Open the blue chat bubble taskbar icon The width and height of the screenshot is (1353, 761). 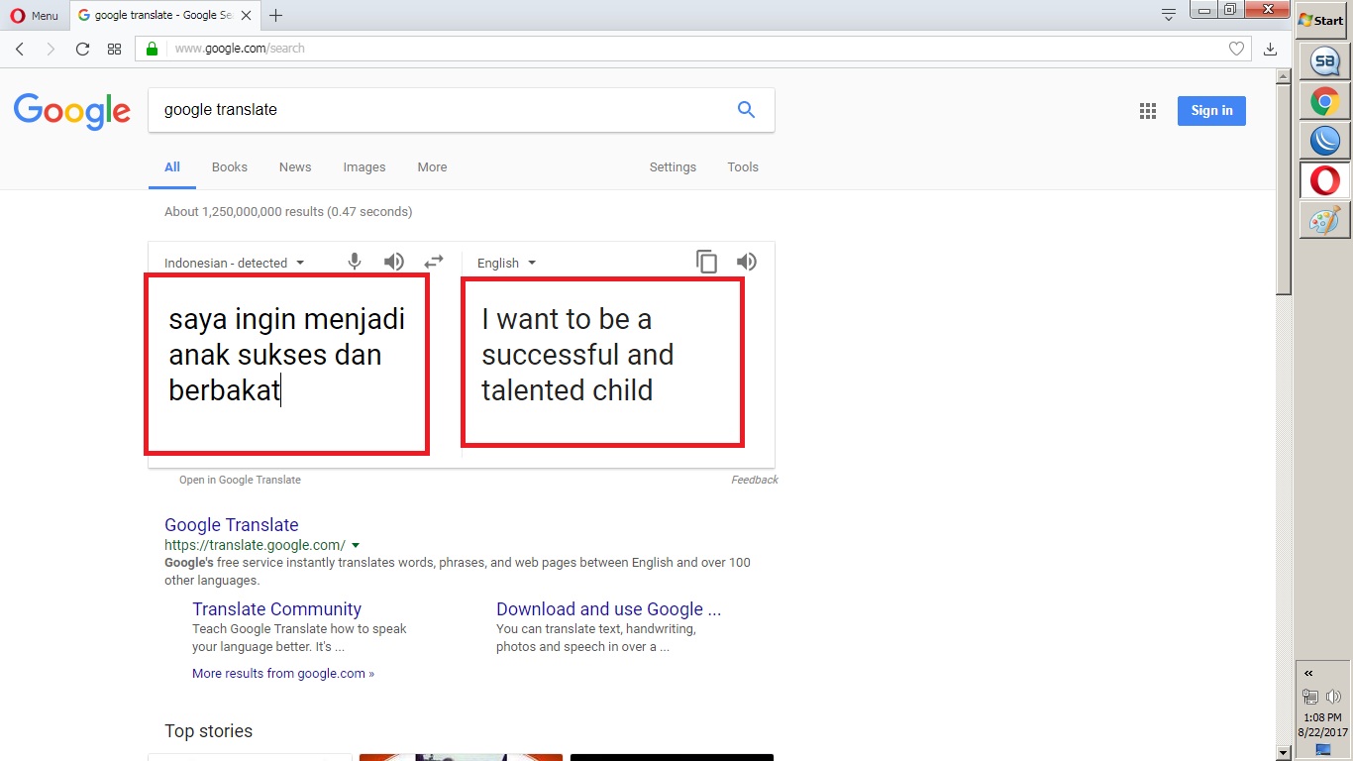(1324, 62)
